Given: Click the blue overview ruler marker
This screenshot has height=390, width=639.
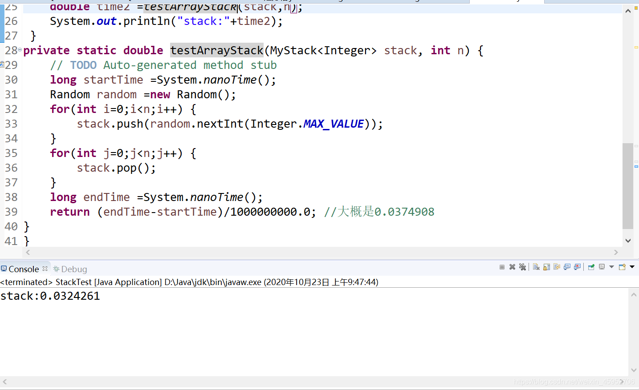Looking at the screenshot, I should point(636,166).
